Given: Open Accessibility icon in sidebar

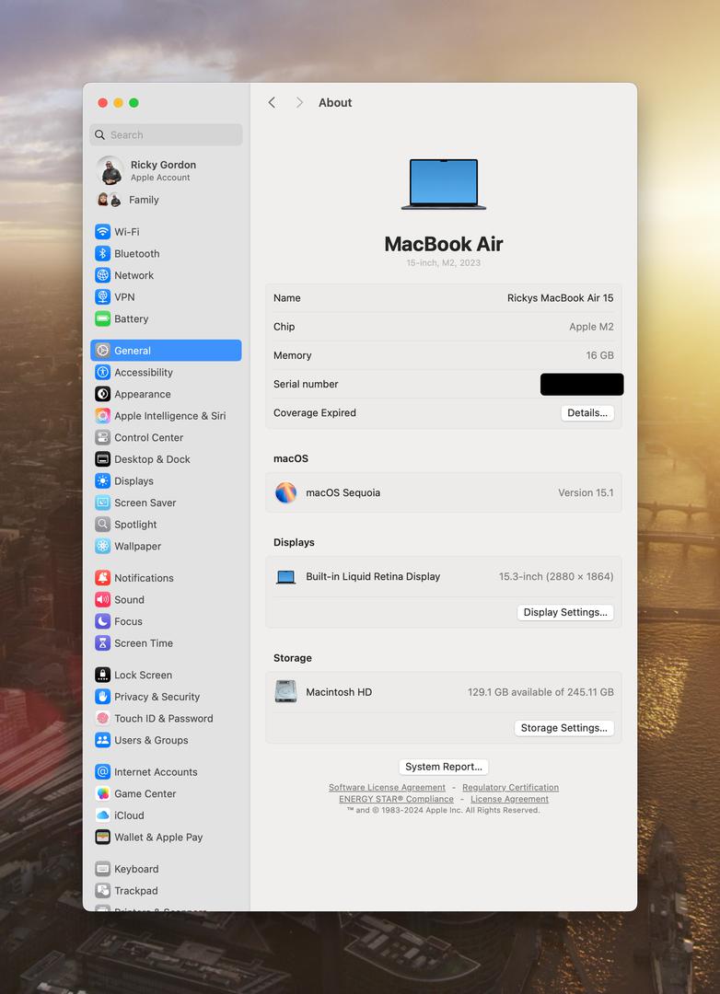Looking at the screenshot, I should click(103, 372).
